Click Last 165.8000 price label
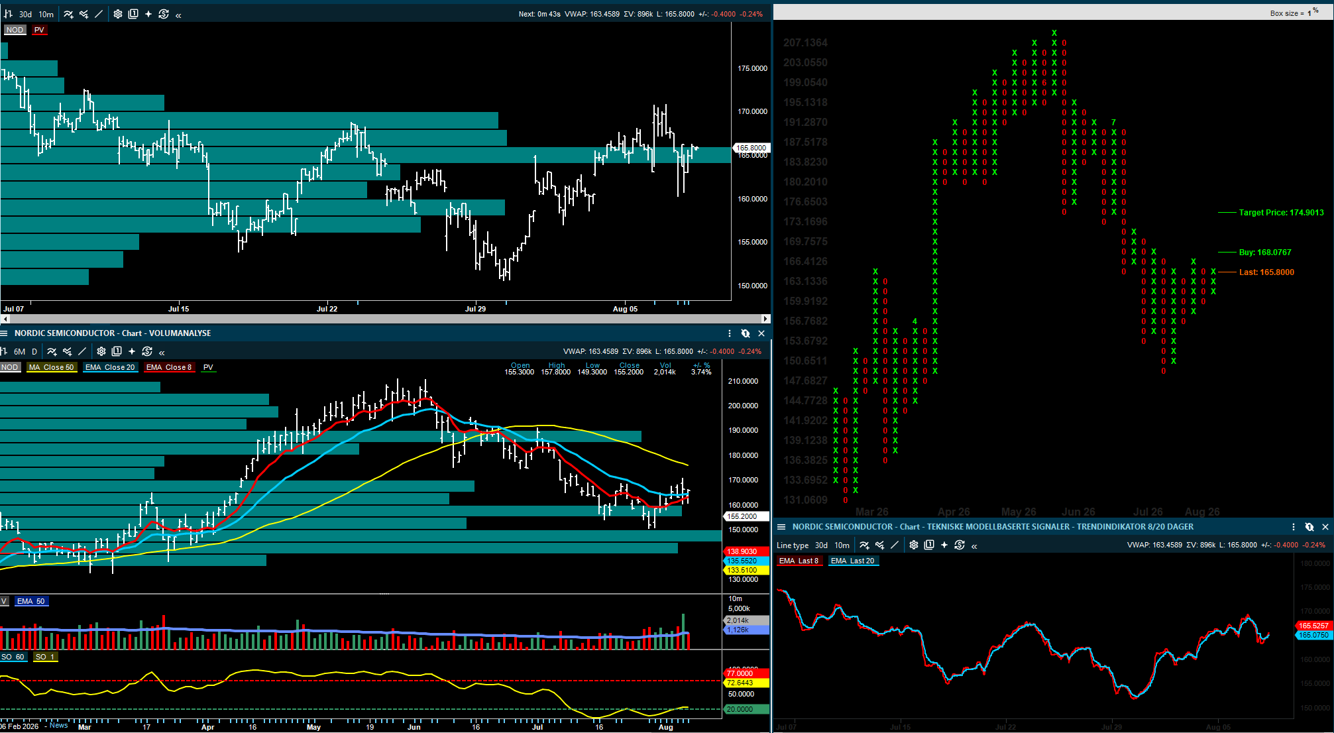The image size is (1334, 733). (x=1266, y=272)
